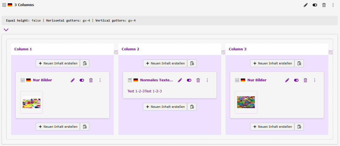Edit the Nur Bilder element in Column 1
This screenshot has width=340, height=146.
[x=73, y=80]
